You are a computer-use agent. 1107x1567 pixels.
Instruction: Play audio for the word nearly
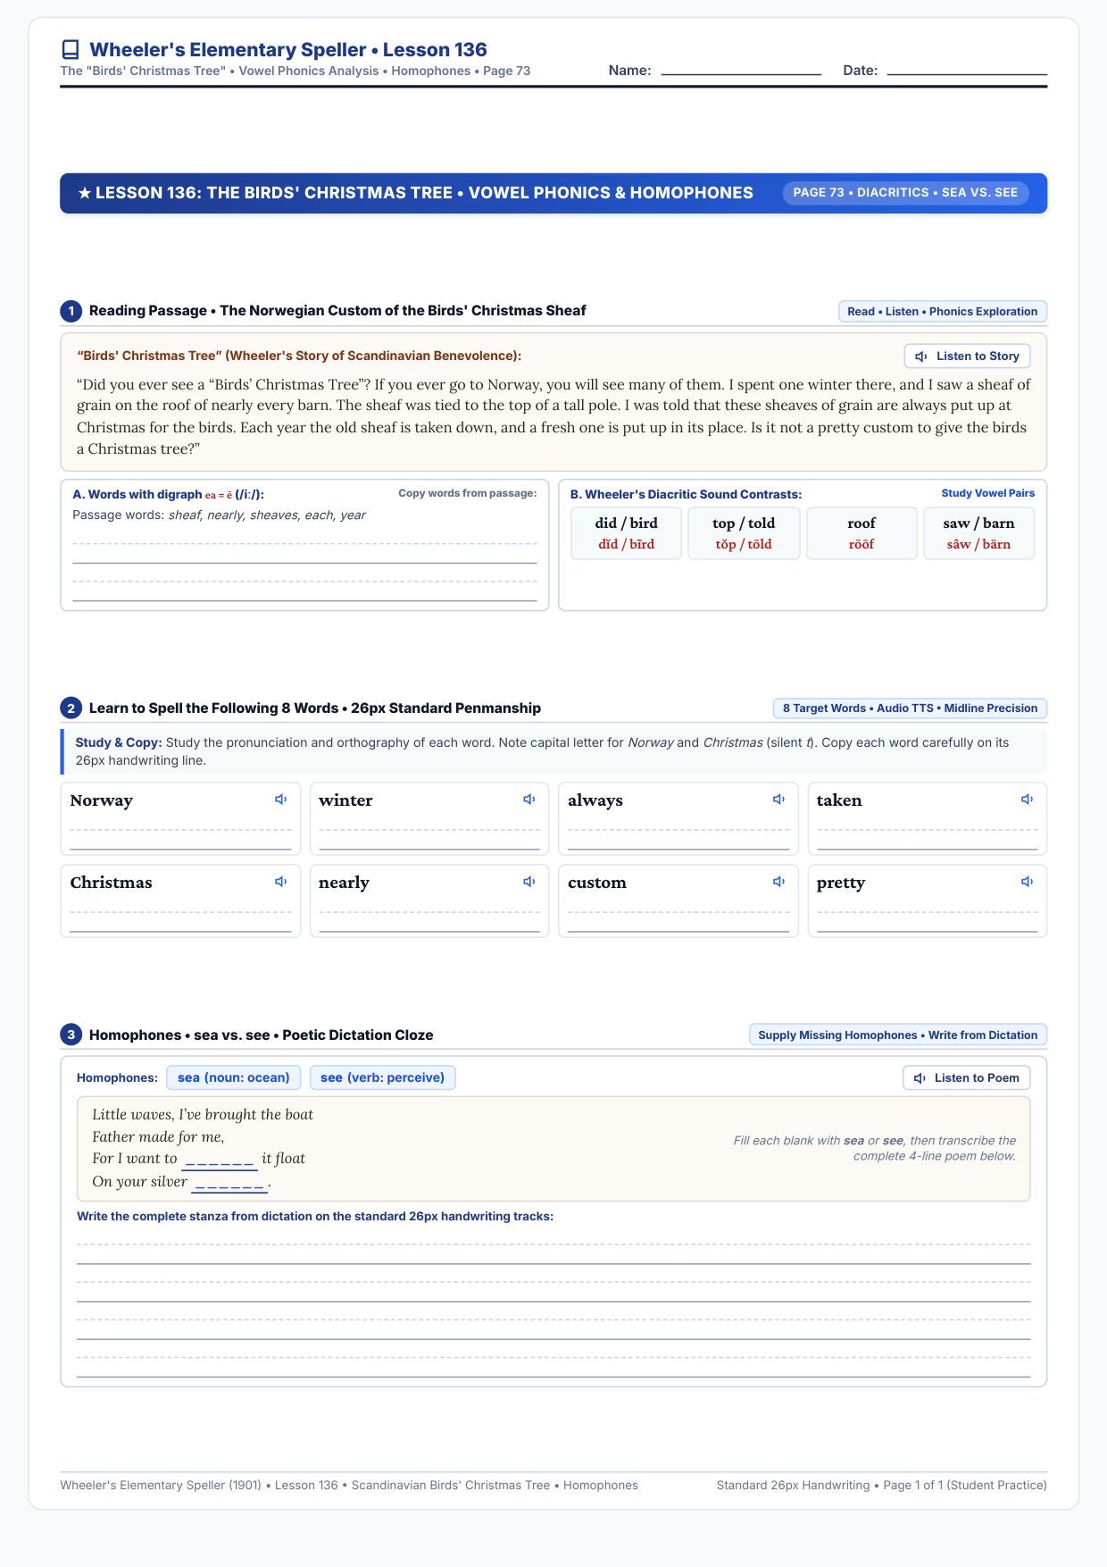click(529, 882)
